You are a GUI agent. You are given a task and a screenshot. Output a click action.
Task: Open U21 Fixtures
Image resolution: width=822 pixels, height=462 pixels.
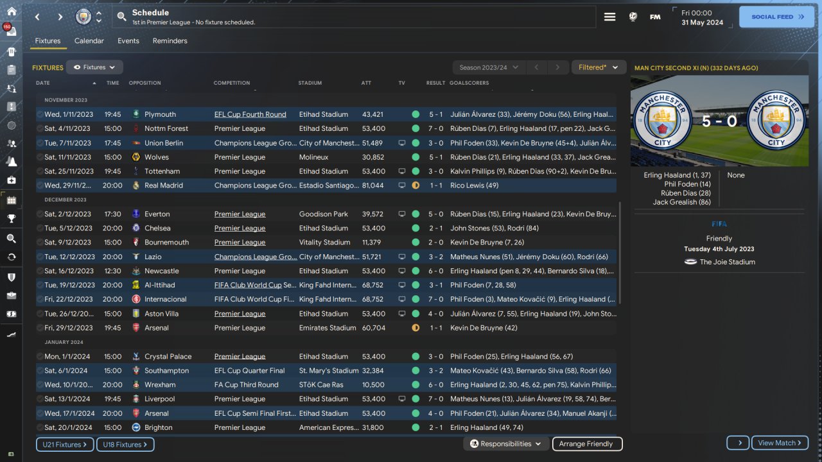[65, 444]
